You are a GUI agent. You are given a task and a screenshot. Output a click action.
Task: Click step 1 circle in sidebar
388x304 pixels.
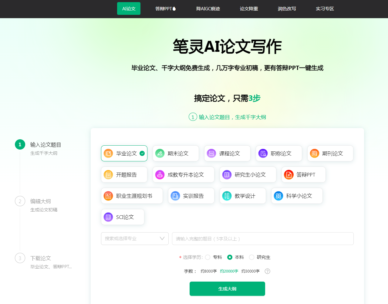pos(20,144)
